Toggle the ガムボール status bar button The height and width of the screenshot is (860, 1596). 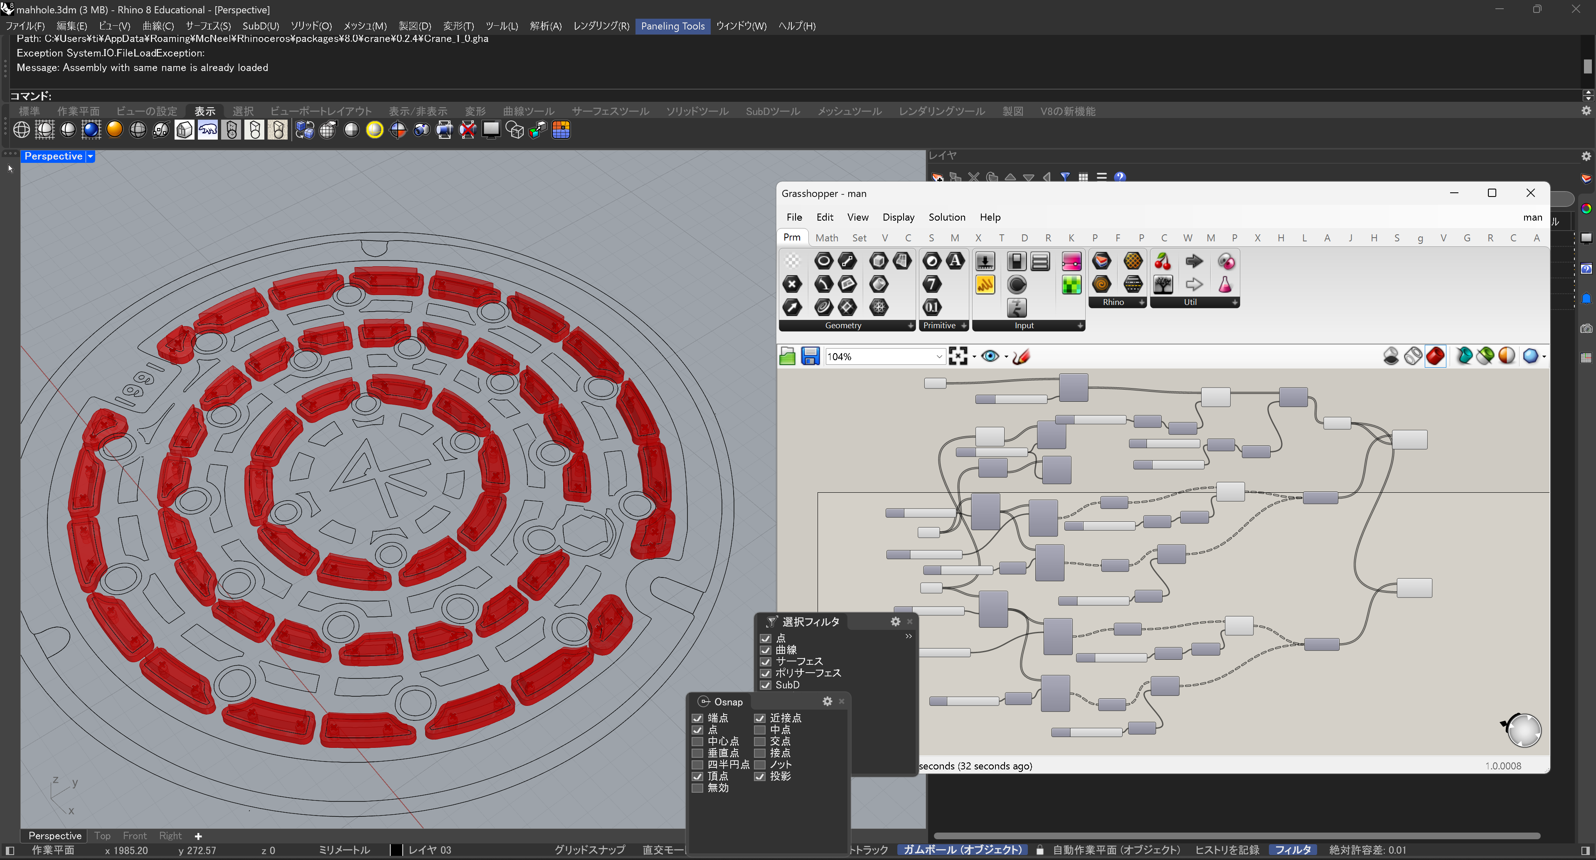(962, 850)
